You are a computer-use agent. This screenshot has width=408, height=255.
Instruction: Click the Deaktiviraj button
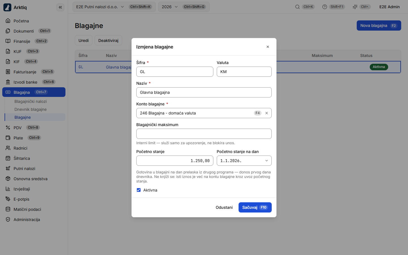108,41
